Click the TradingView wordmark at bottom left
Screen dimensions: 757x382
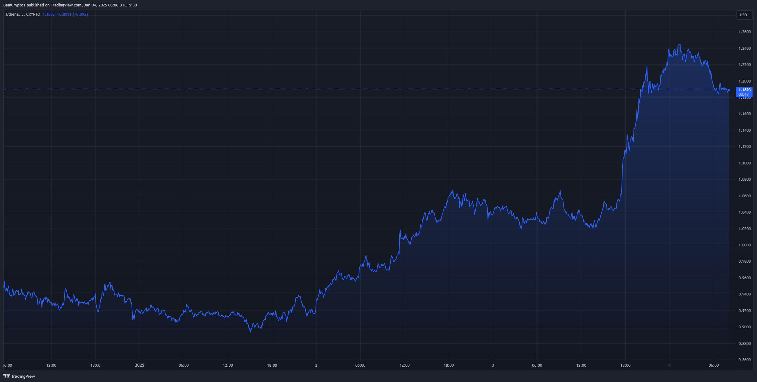tap(23, 376)
